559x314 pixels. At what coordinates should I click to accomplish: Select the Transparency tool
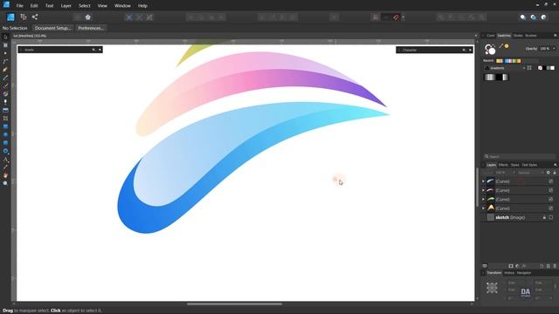coord(5,102)
